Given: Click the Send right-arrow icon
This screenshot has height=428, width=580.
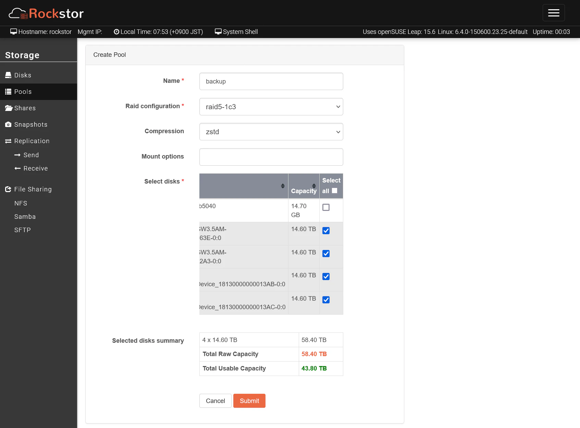Looking at the screenshot, I should [x=17, y=155].
